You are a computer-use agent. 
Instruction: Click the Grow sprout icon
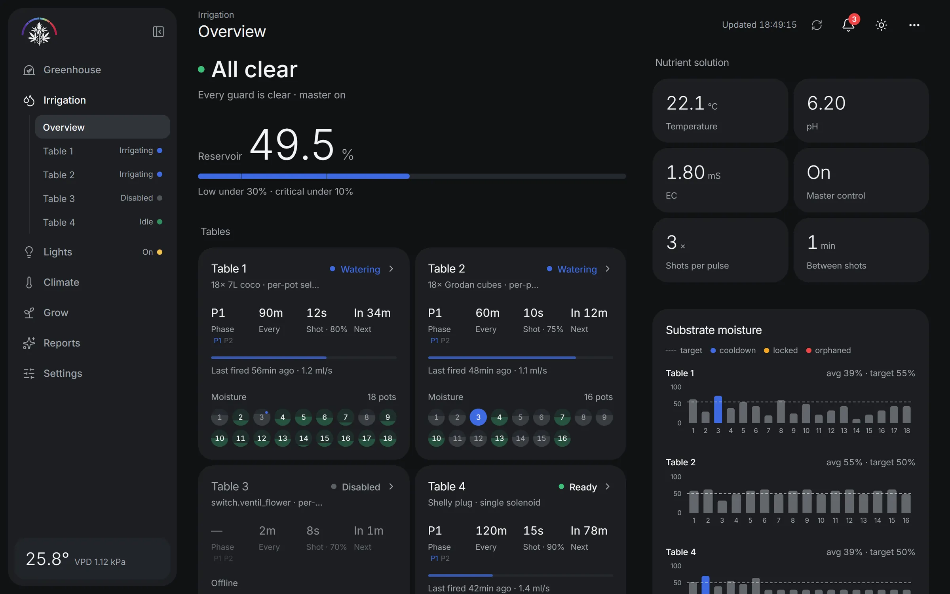[29, 313]
